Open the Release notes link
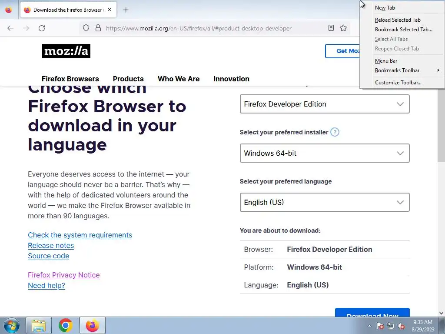This screenshot has width=445, height=334. [51, 245]
